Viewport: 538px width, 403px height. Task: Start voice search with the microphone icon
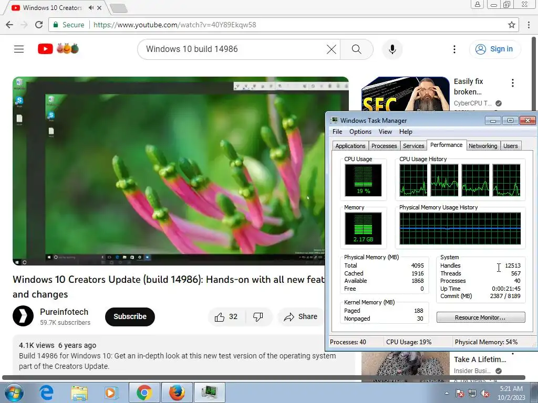(x=392, y=49)
